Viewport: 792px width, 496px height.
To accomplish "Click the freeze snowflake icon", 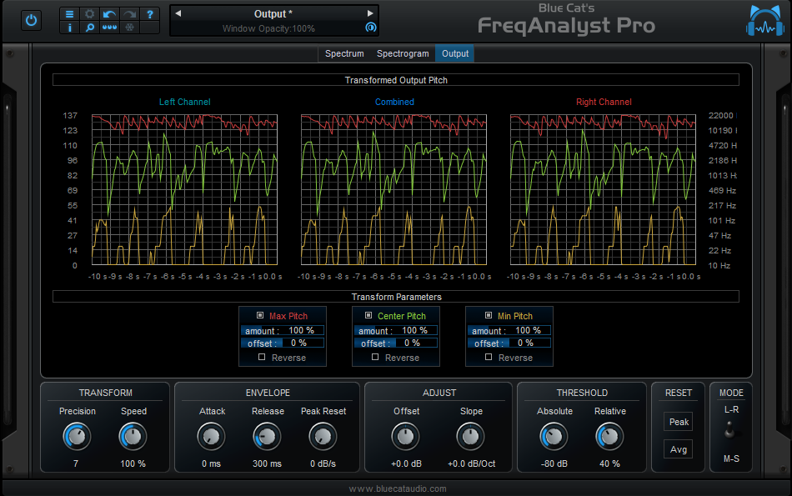I will [129, 28].
